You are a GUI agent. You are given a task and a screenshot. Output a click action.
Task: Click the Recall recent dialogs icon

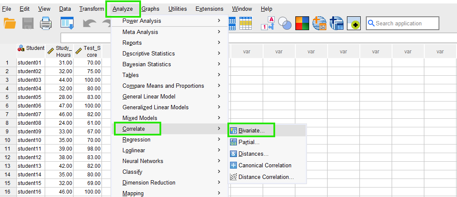(x=67, y=23)
